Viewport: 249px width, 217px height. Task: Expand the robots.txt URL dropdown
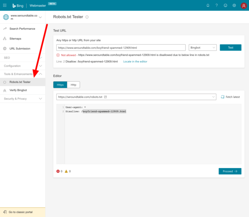tap(213, 97)
